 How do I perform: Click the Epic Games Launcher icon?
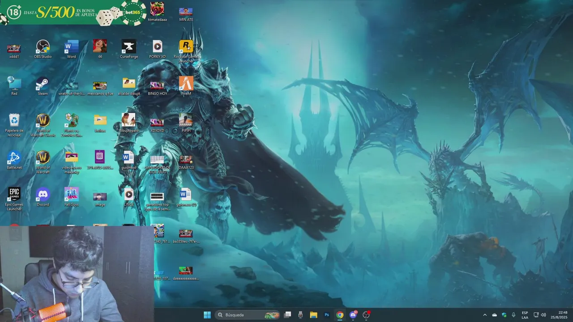pyautogui.click(x=14, y=199)
